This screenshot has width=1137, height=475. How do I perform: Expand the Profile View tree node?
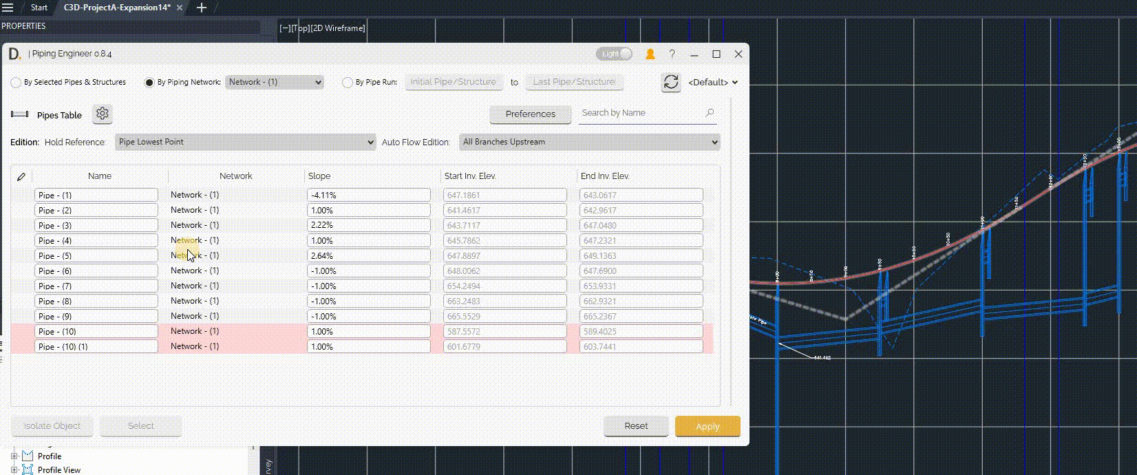tap(14, 470)
